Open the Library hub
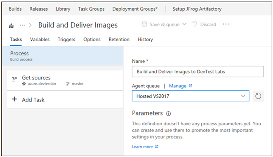 coord(63,9)
